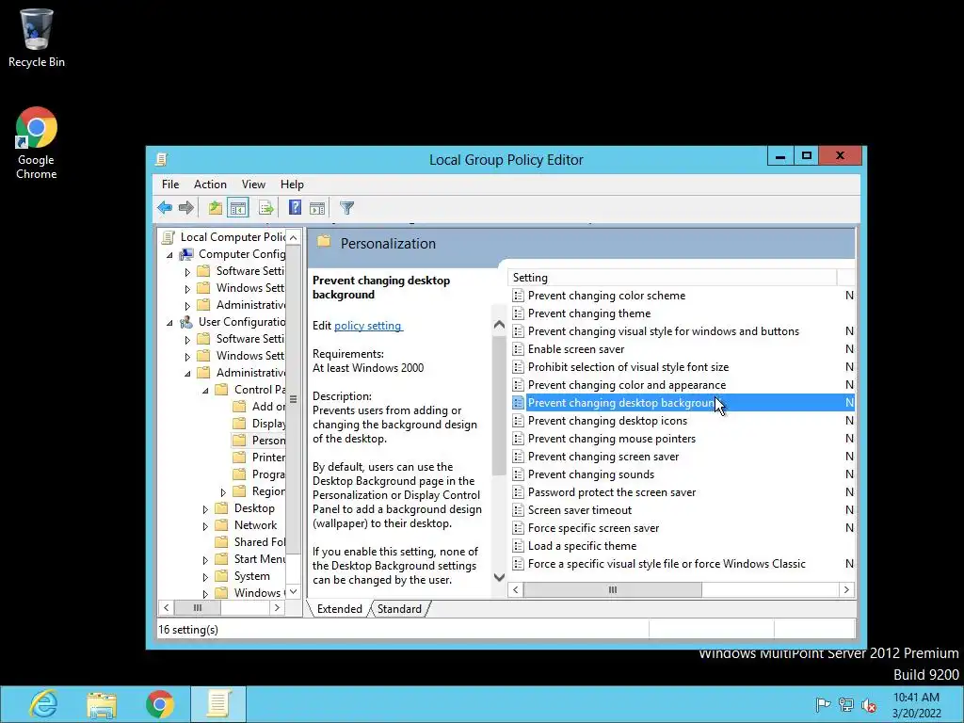The width and height of the screenshot is (964, 723).
Task: Click tree pane scroll up arrow
Action: (x=294, y=237)
